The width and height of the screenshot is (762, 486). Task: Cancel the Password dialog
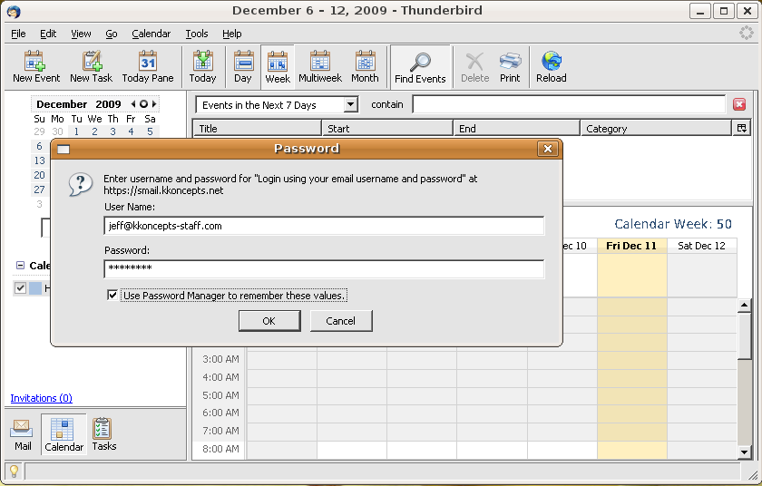(x=341, y=321)
